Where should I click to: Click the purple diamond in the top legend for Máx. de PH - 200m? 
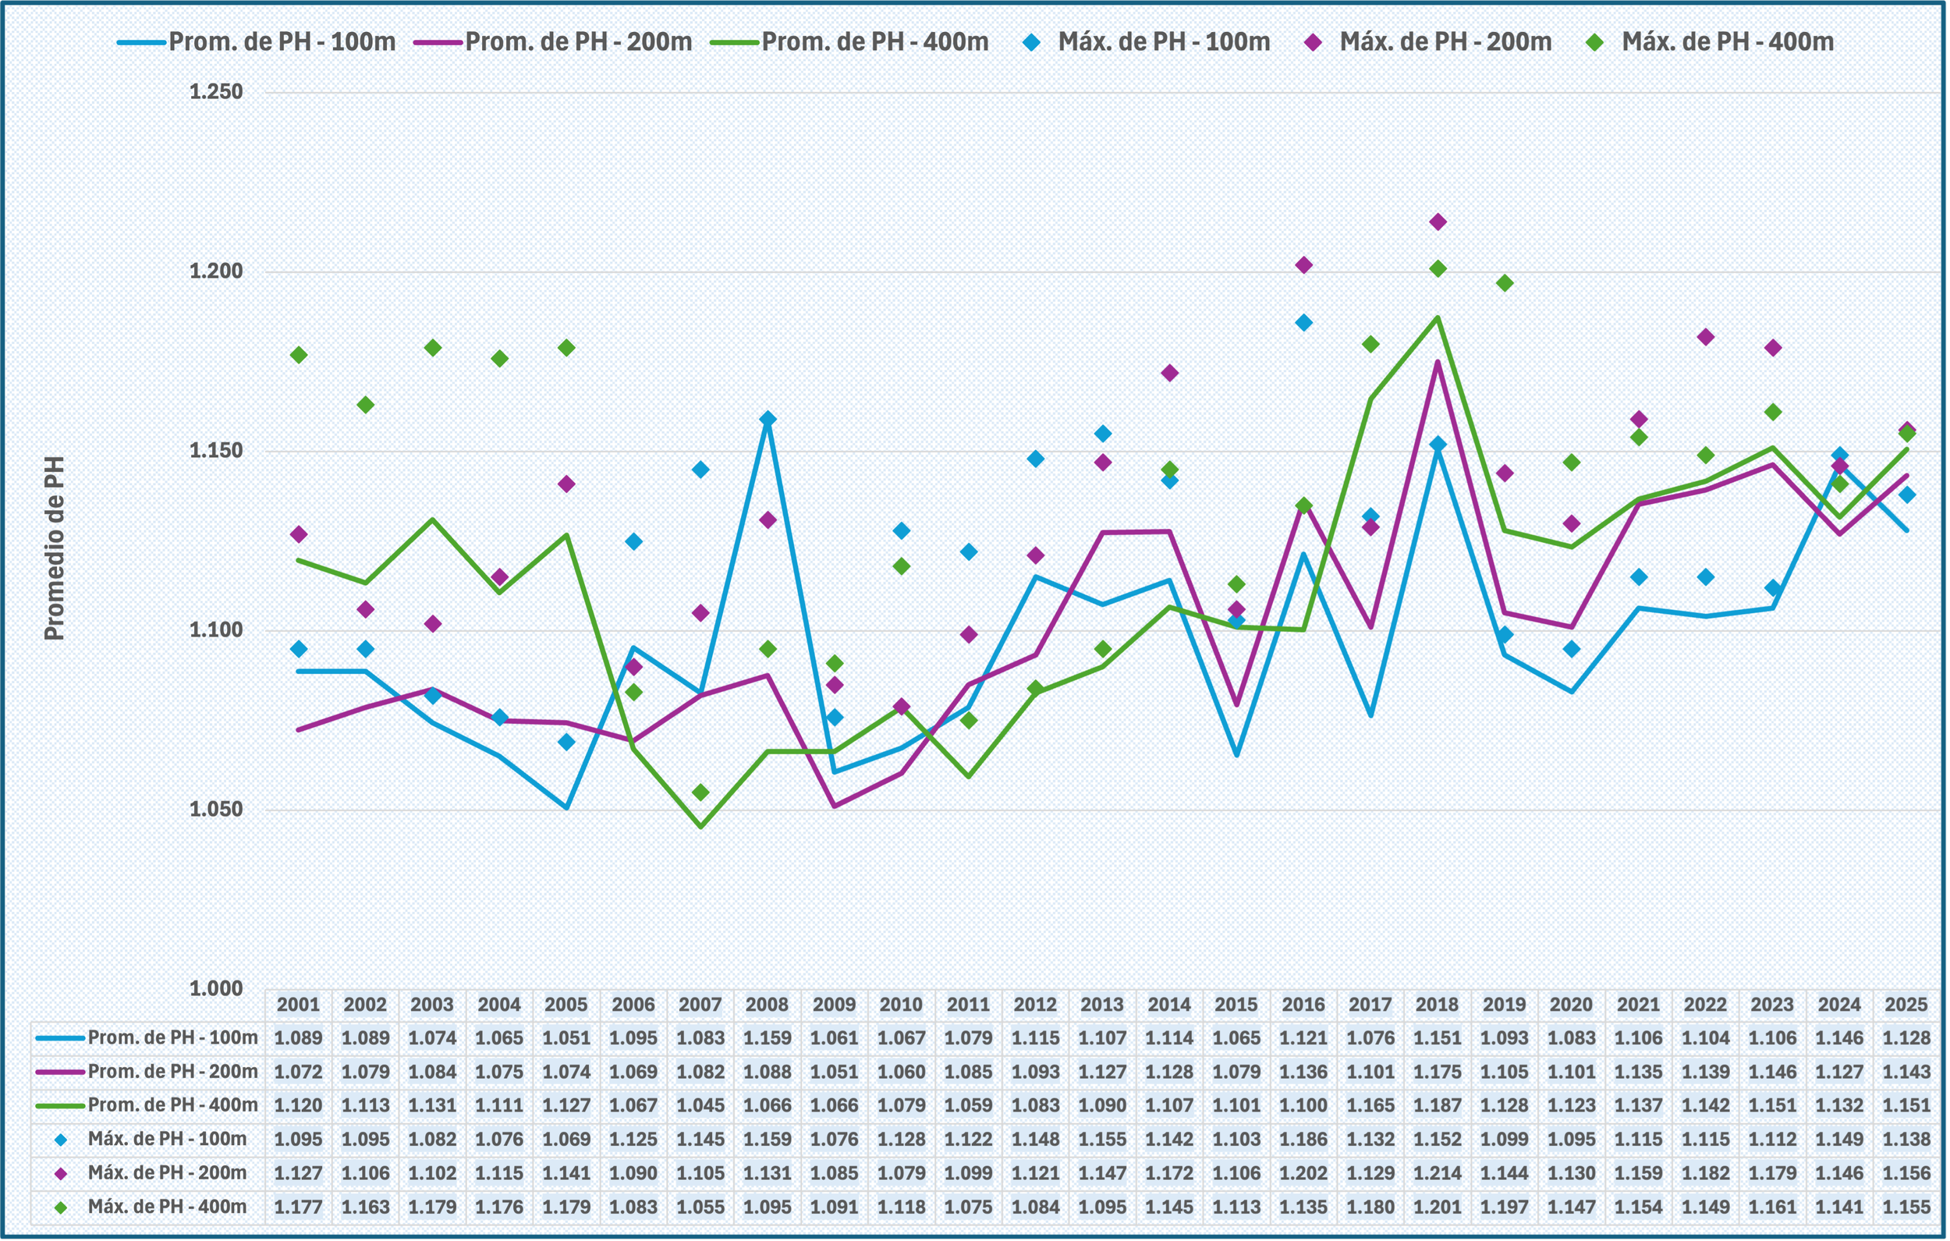click(1313, 42)
